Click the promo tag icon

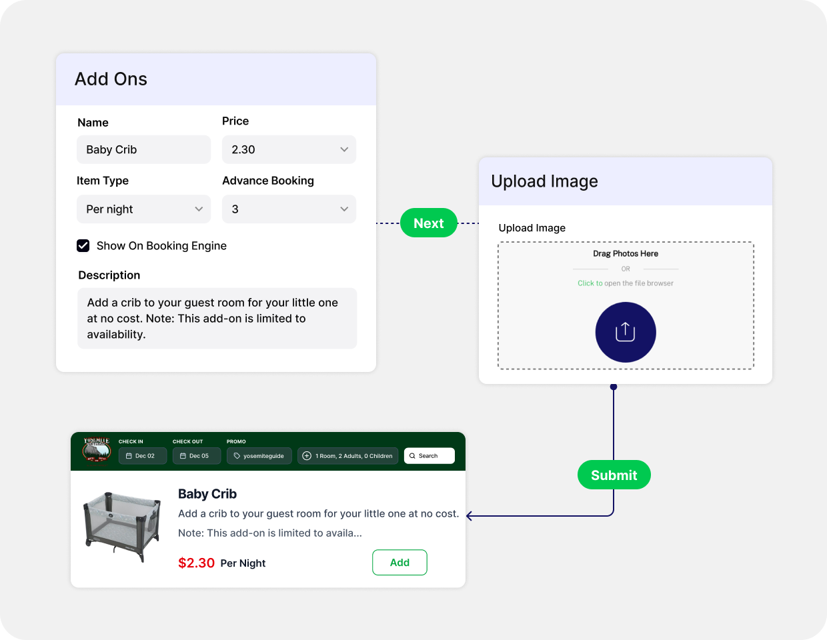tap(237, 456)
